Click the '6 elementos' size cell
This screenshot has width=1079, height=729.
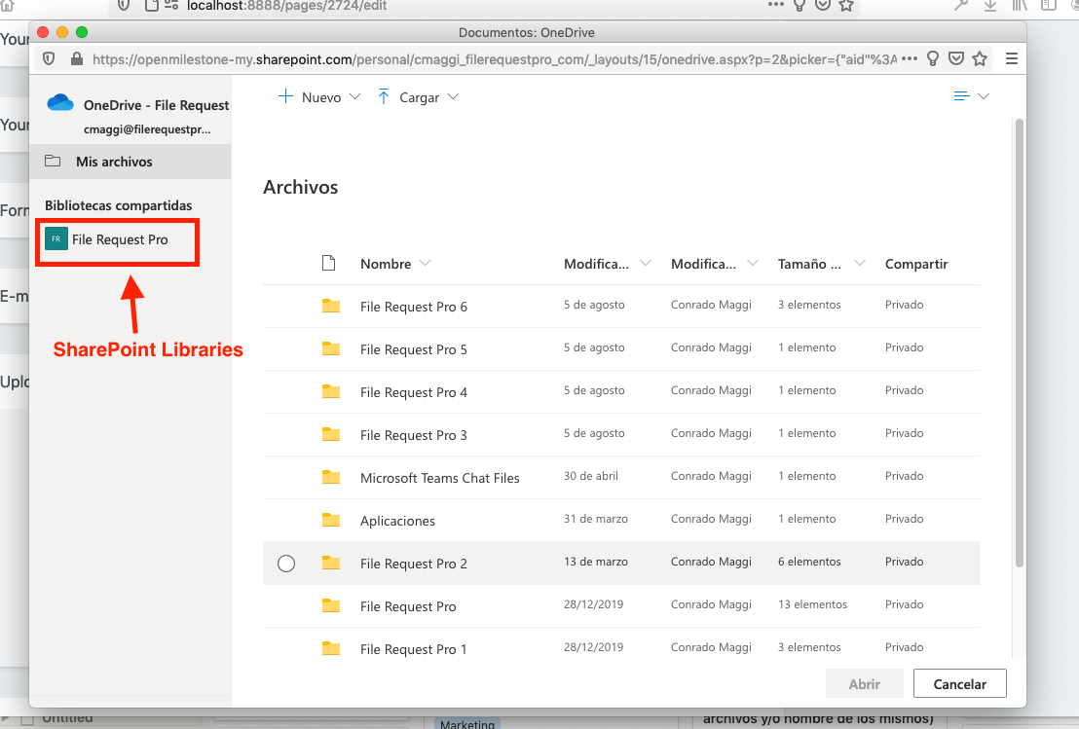click(x=809, y=562)
